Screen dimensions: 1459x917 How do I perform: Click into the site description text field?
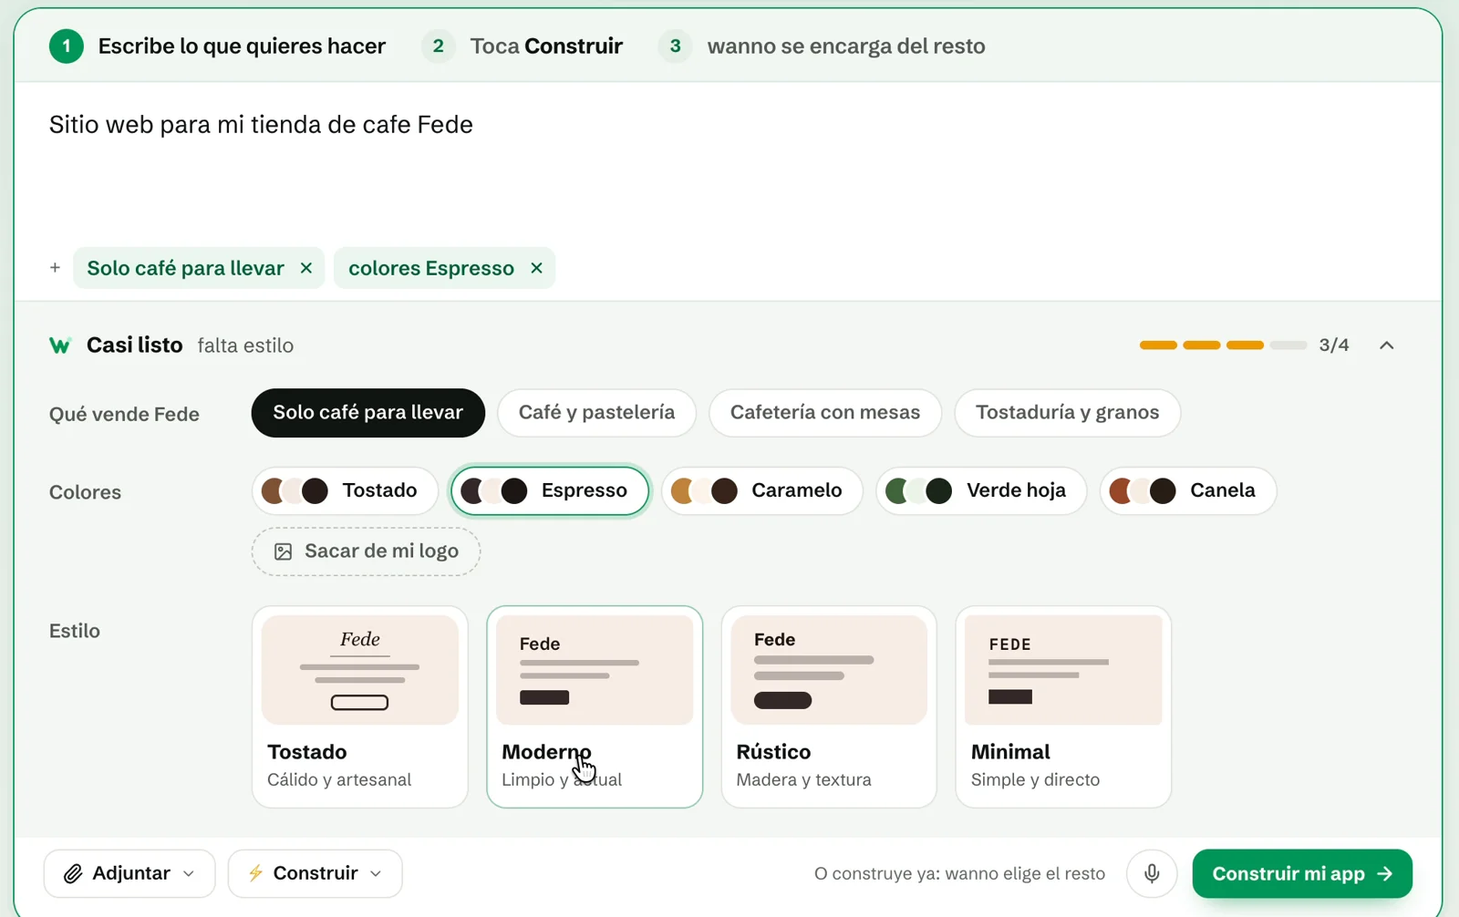(x=728, y=164)
